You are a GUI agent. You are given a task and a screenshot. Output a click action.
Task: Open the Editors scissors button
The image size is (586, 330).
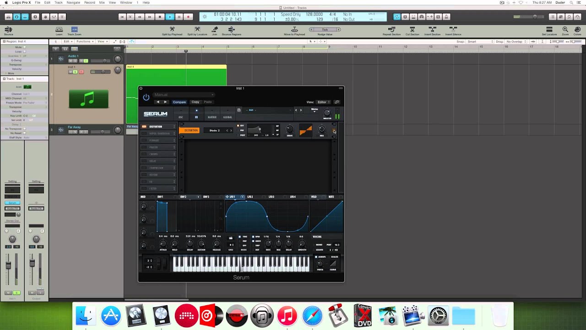pyautogui.click(x=62, y=16)
